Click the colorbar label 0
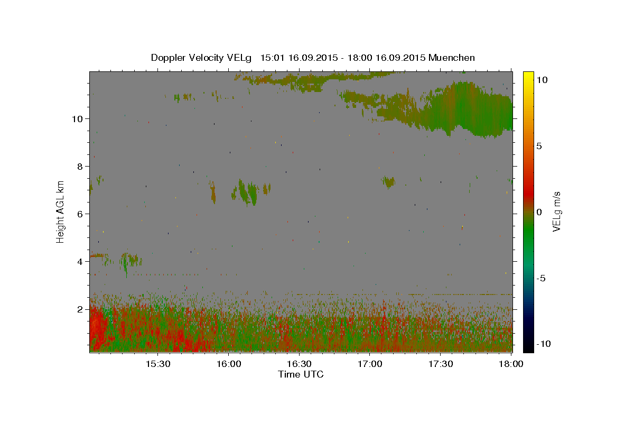 [539, 212]
